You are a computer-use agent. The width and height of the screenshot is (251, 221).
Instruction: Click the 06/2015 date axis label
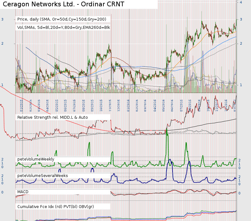(65, 105)
